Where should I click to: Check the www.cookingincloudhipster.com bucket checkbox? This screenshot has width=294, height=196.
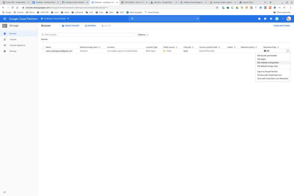click(44, 51)
